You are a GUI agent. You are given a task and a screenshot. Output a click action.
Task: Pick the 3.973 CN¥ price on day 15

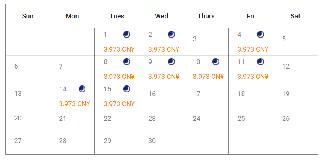[119, 104]
